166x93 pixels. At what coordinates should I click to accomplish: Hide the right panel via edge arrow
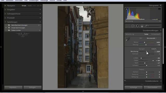(x=165, y=47)
